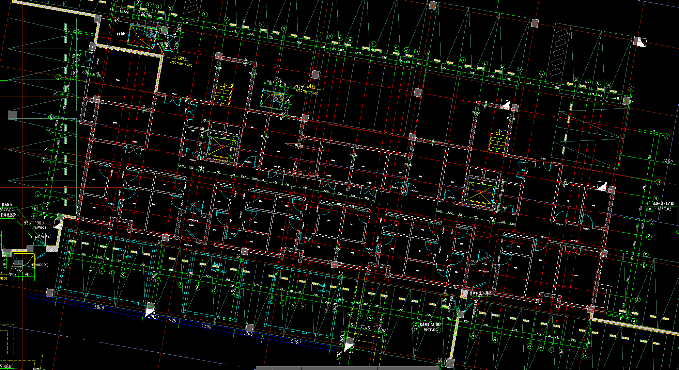The height and width of the screenshot is (370, 679).
Task: Pick the V=36.0m volume annotation
Action: coord(324,290)
